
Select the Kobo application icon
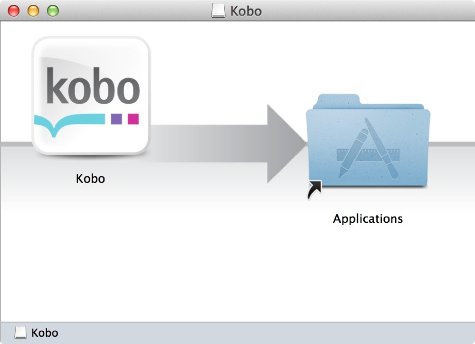[91, 96]
